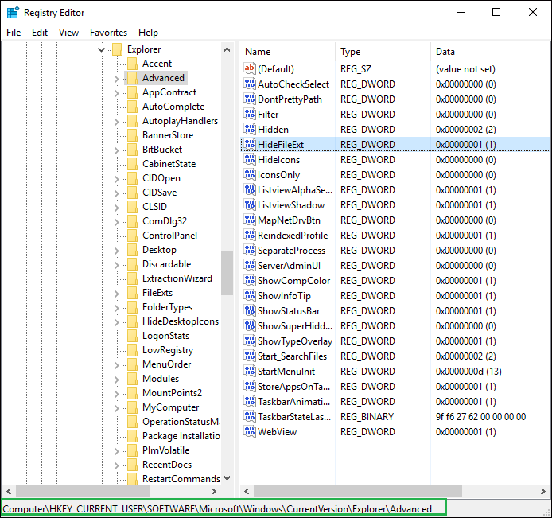Select the CIDOpen key in tree
The image size is (552, 518).
161,178
